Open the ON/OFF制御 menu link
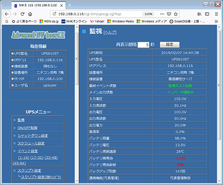Screen dimensions: 223x185 [27, 128]
